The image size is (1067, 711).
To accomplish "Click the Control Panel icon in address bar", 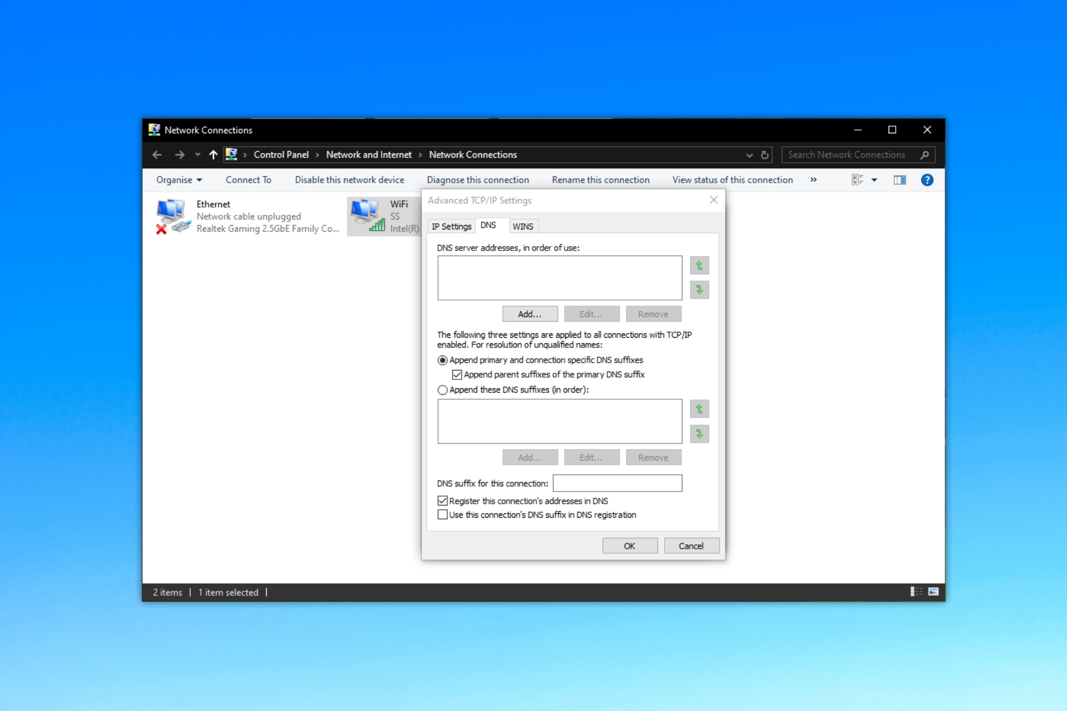I will click(x=231, y=154).
